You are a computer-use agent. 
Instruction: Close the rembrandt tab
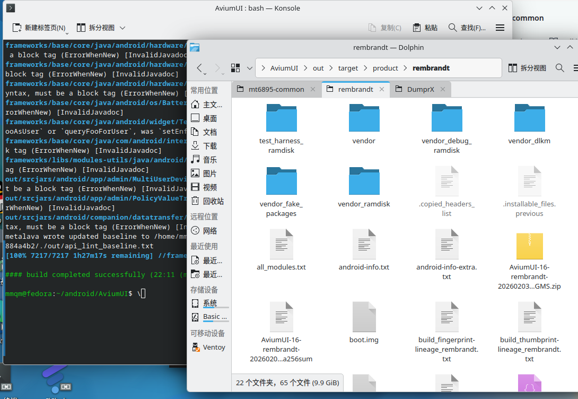point(382,89)
